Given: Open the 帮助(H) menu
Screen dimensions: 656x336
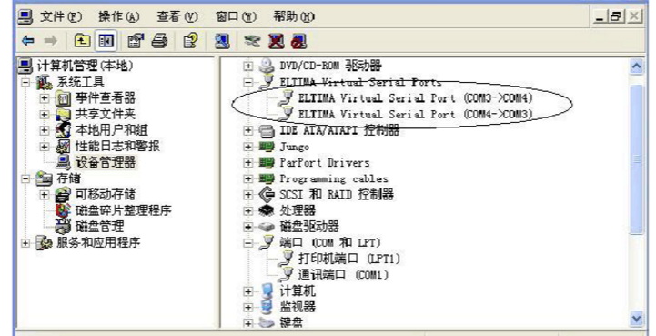Looking at the screenshot, I should pyautogui.click(x=294, y=16).
